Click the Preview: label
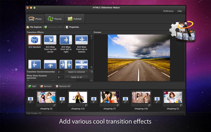This screenshot has width=211, height=132. point(97,32)
